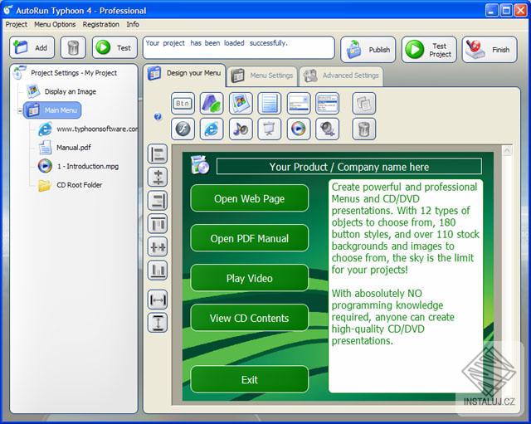
Task: Collapse the Main Menu tree node
Action: (x=20, y=110)
